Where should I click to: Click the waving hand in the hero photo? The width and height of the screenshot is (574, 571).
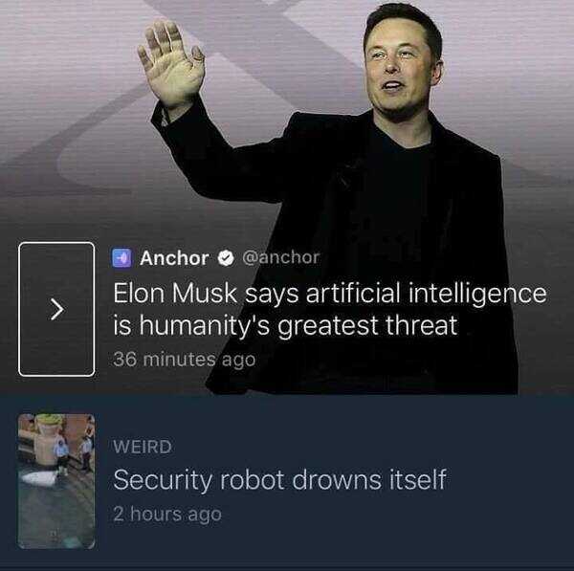[171, 64]
